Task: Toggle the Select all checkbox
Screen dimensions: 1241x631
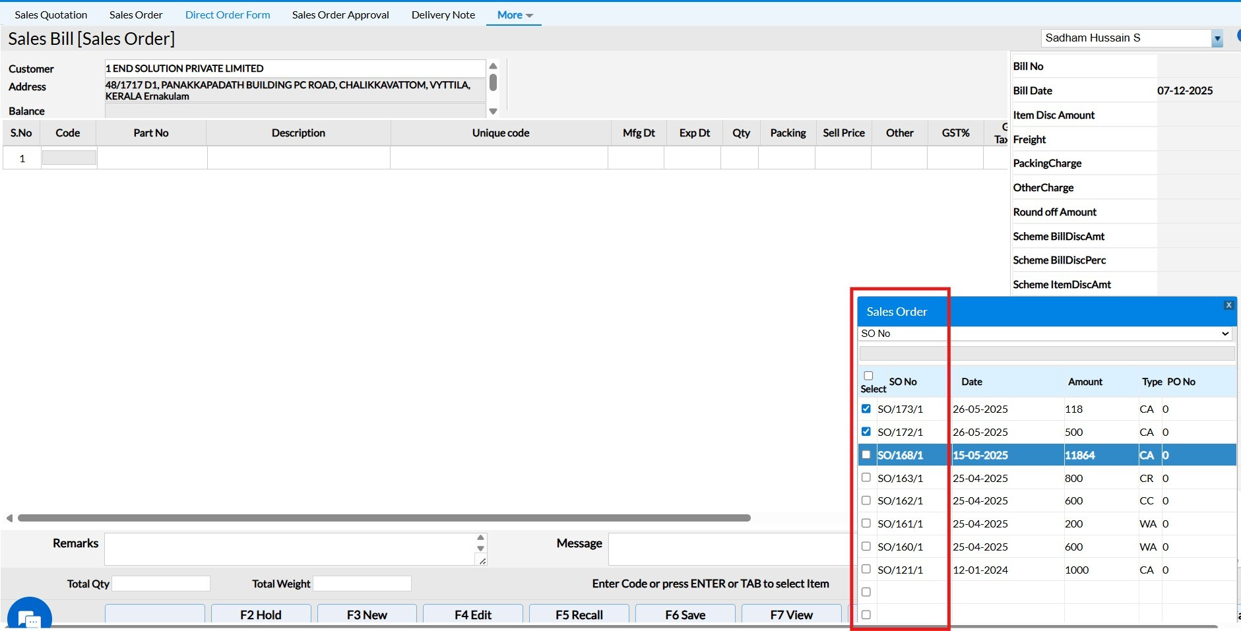Action: 868,376
